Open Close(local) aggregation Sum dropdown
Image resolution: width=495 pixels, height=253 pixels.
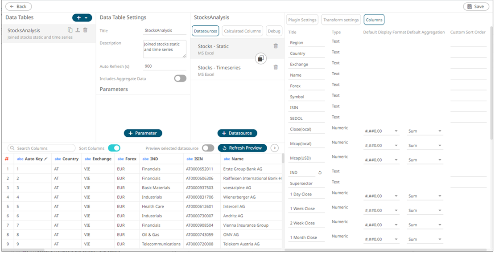[425, 131]
